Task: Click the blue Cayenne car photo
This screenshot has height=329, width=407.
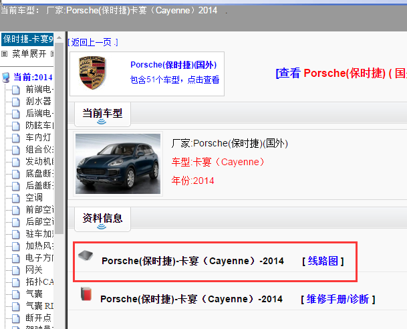Action: [118, 164]
